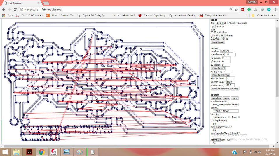
Task: Switch to Chrome in the taskbar
Action: click(42, 152)
